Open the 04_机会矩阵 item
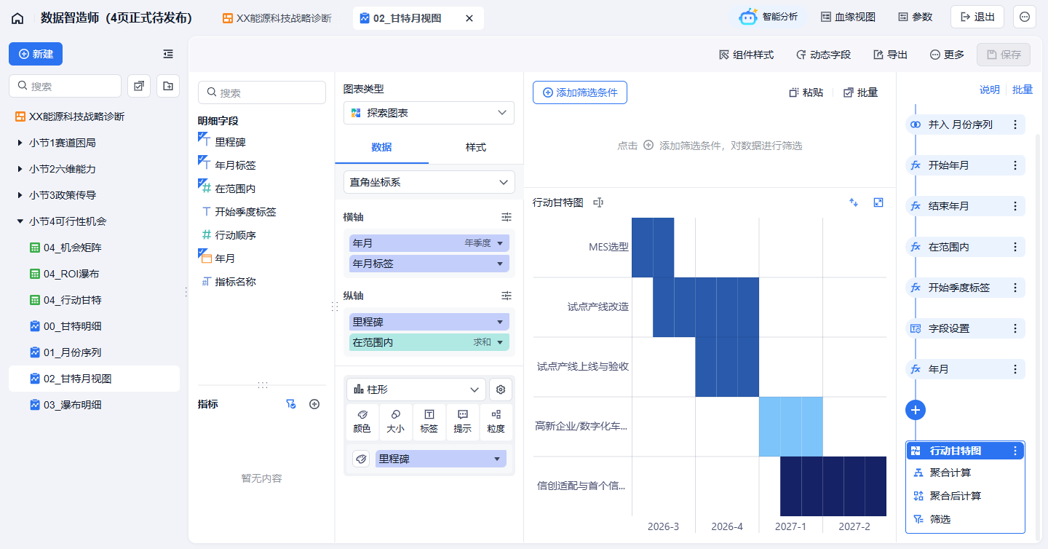1048x549 pixels. [x=94, y=248]
